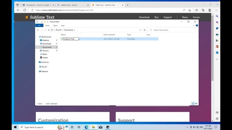Image resolution: width=232 pixels, height=130 pixels.
Task: Open Edge sidebar Outlook icon
Action: pyautogui.click(x=217, y=53)
